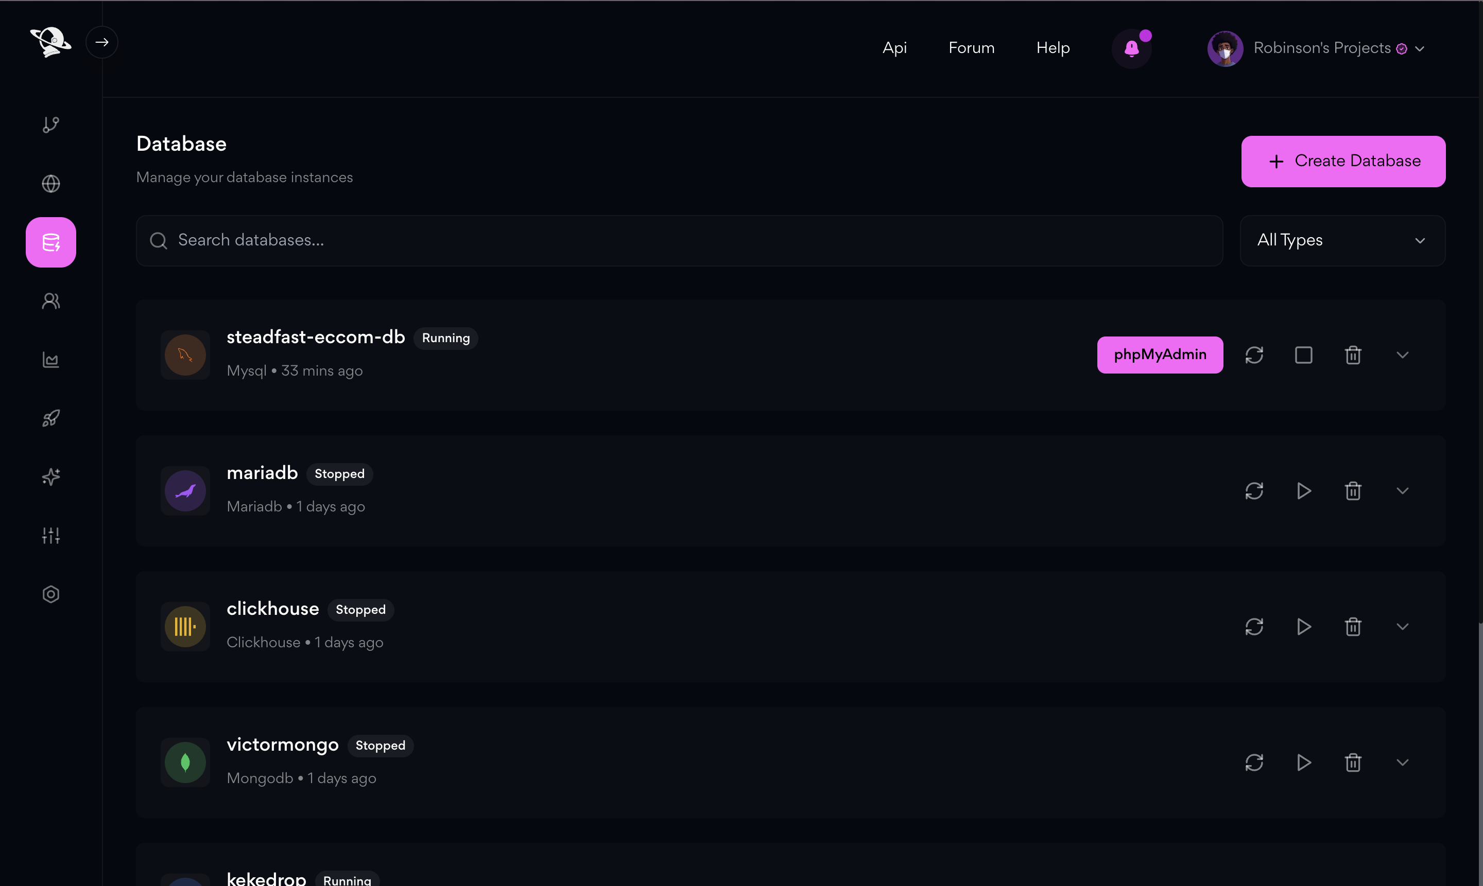
Task: Click the mariadb database logo
Action: (x=185, y=491)
